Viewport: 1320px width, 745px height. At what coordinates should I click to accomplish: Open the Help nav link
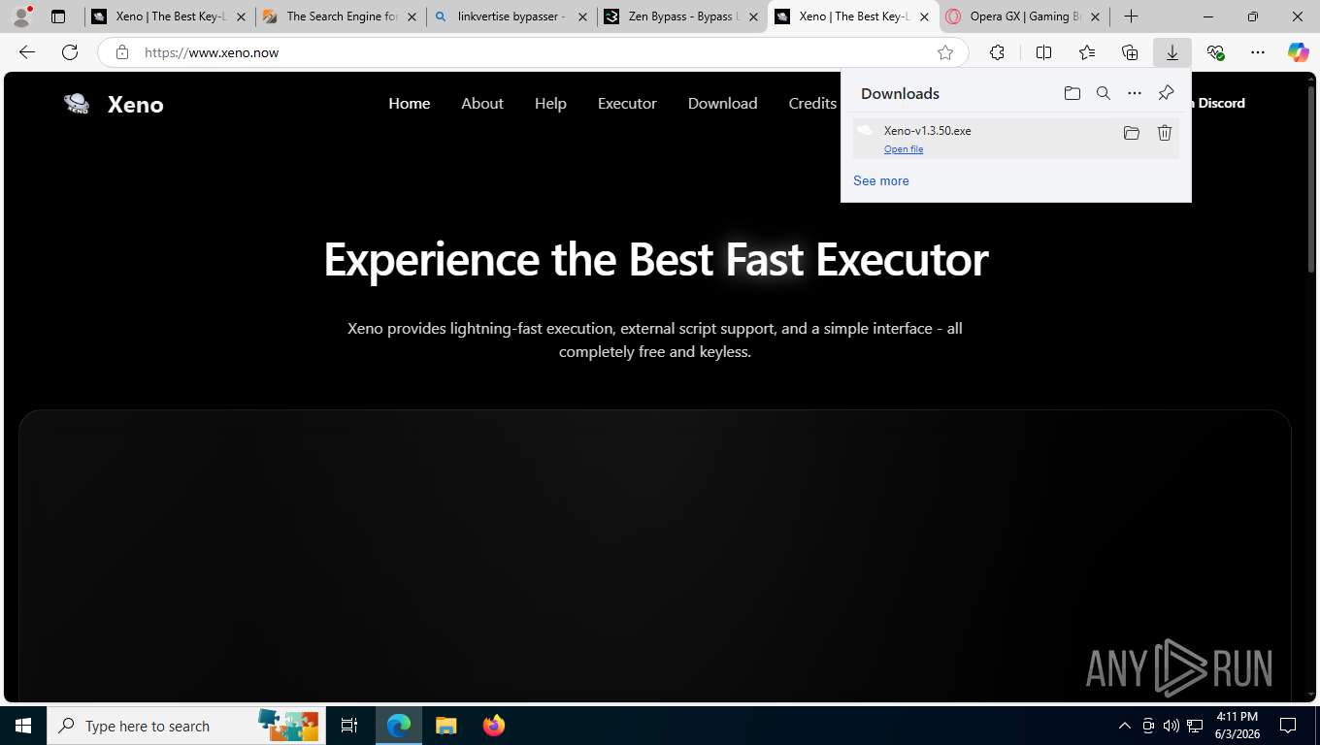pos(550,103)
